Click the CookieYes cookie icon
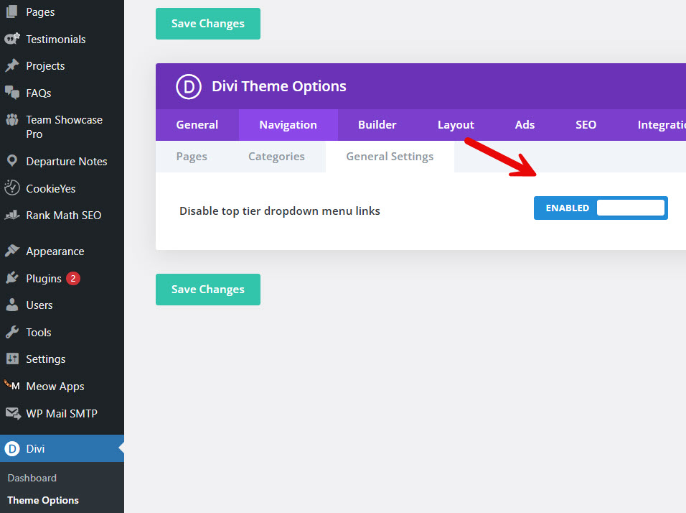686x513 pixels. click(x=11, y=188)
